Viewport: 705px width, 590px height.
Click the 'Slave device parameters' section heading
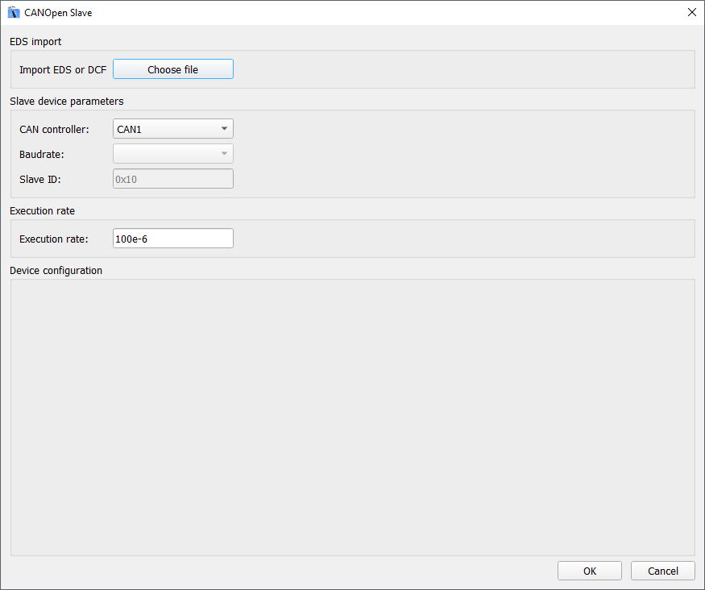67,102
